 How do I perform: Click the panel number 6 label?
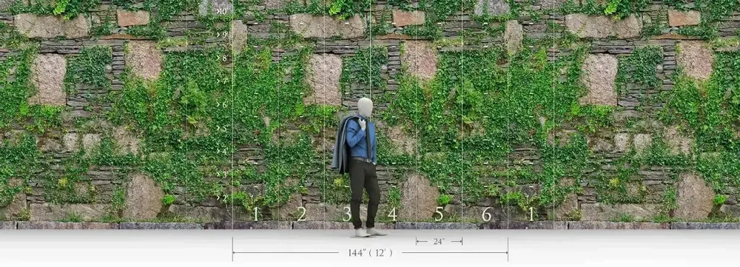click(487, 214)
